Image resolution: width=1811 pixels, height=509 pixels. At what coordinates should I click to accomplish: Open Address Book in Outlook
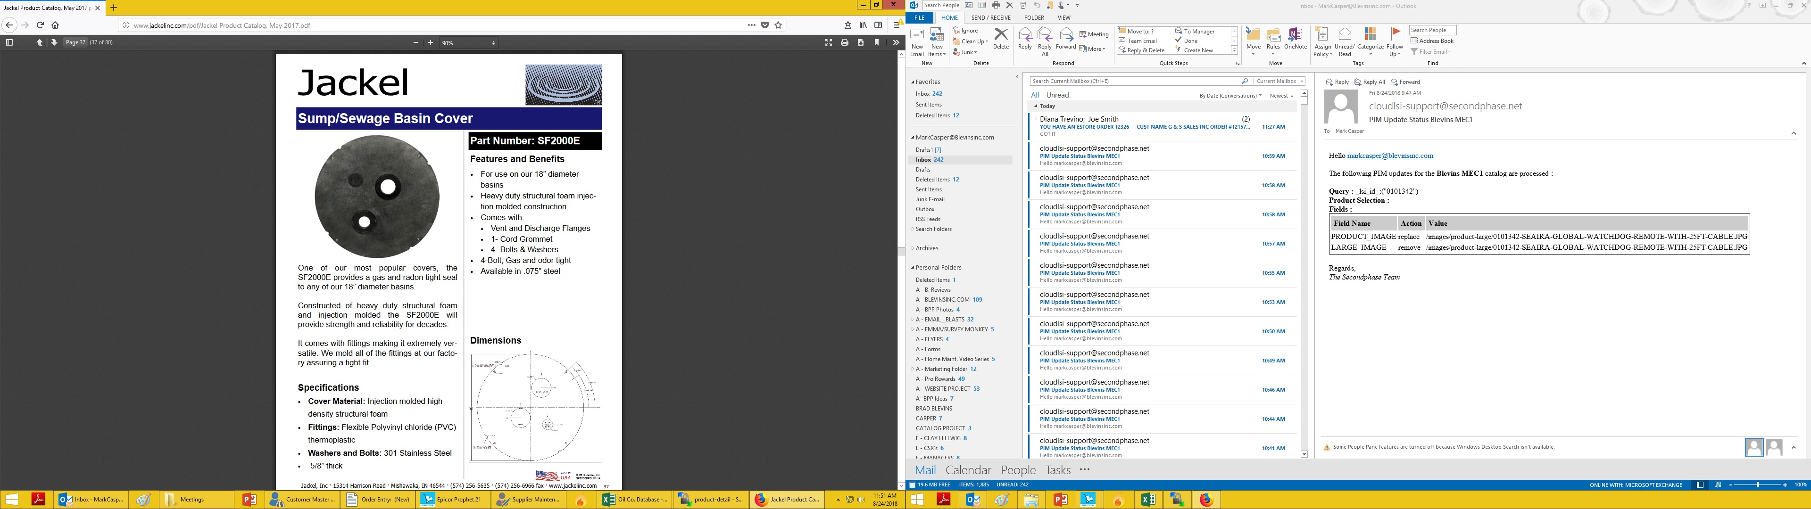(1432, 41)
